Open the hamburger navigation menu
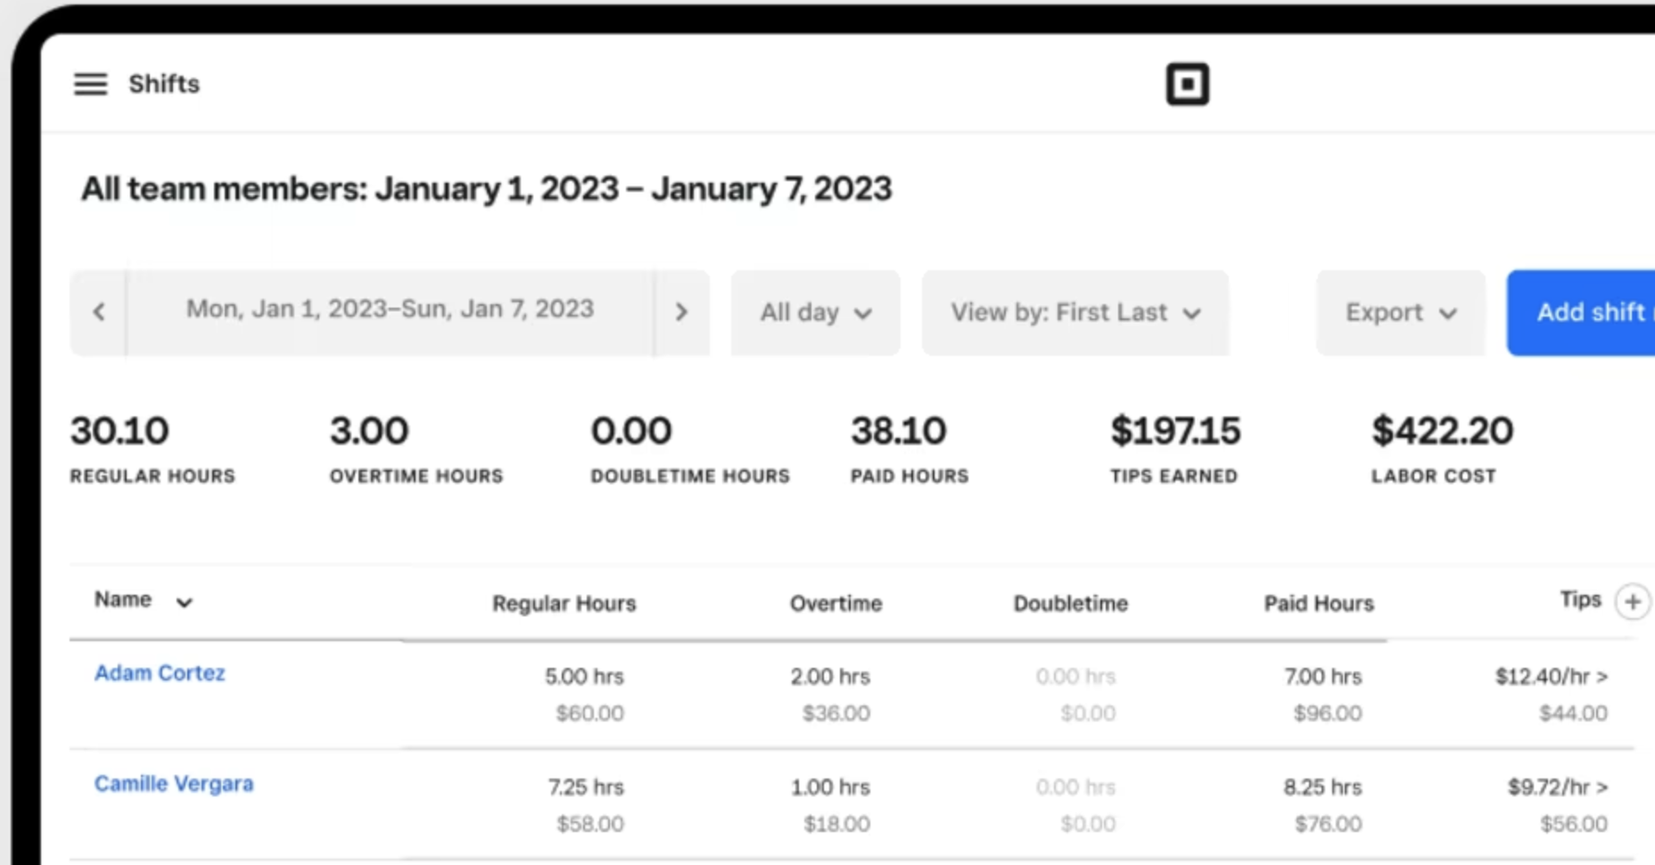Screen dimensions: 1655x865 point(89,84)
